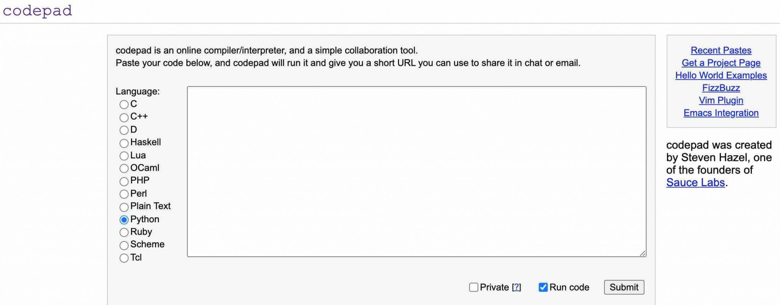Open the Private option help link
Viewport: 780px width, 305px height.
coord(516,287)
